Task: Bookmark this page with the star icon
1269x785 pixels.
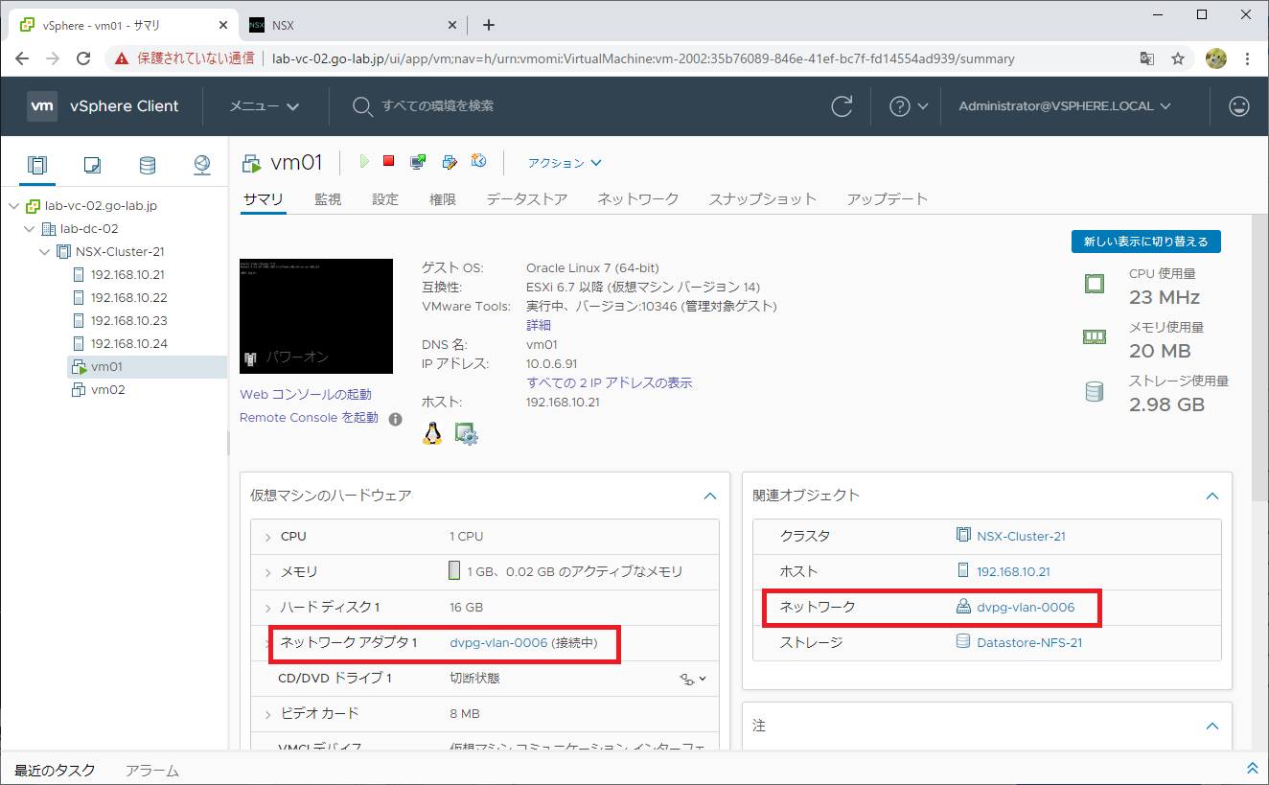Action: coord(1178,58)
